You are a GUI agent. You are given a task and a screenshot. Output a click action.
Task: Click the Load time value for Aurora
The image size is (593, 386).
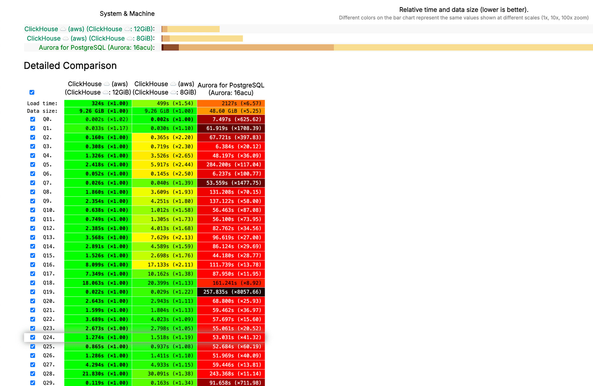(231, 103)
